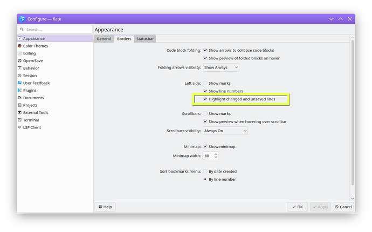Click the Session clock icon
Viewport: 372px width, 232px height.
click(20, 76)
